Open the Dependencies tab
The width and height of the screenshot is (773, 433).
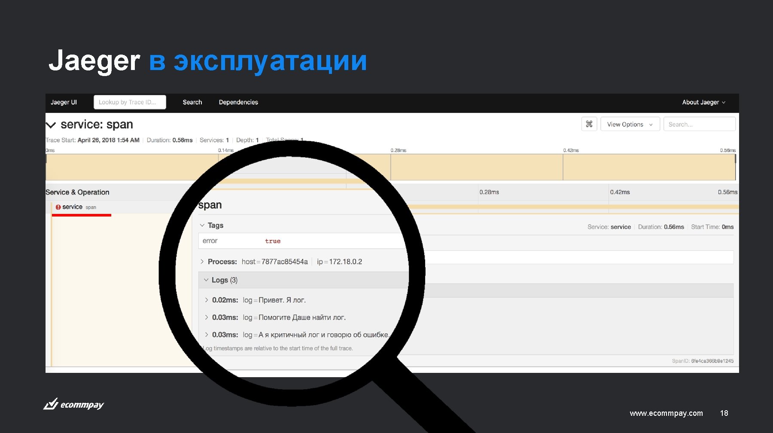(x=238, y=102)
